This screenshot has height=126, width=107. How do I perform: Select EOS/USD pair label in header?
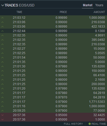coord(27,5)
